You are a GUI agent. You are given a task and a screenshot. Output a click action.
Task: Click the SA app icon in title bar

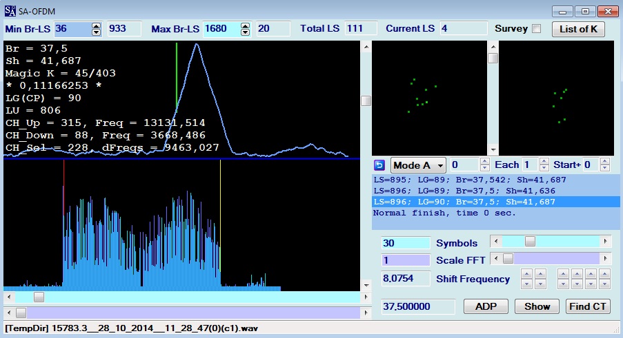click(x=10, y=11)
